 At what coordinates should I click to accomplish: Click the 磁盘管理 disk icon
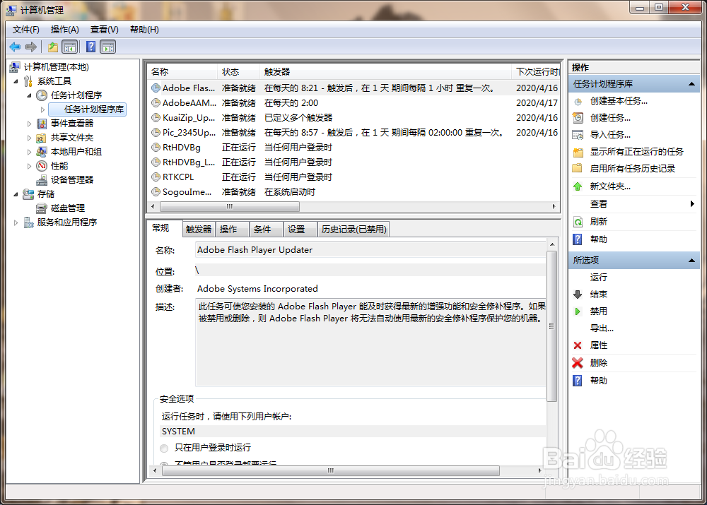coord(42,208)
